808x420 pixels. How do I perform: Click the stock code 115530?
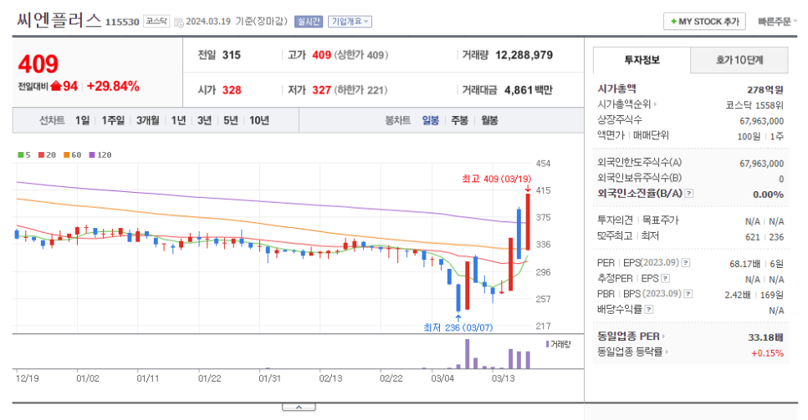[x=122, y=23]
